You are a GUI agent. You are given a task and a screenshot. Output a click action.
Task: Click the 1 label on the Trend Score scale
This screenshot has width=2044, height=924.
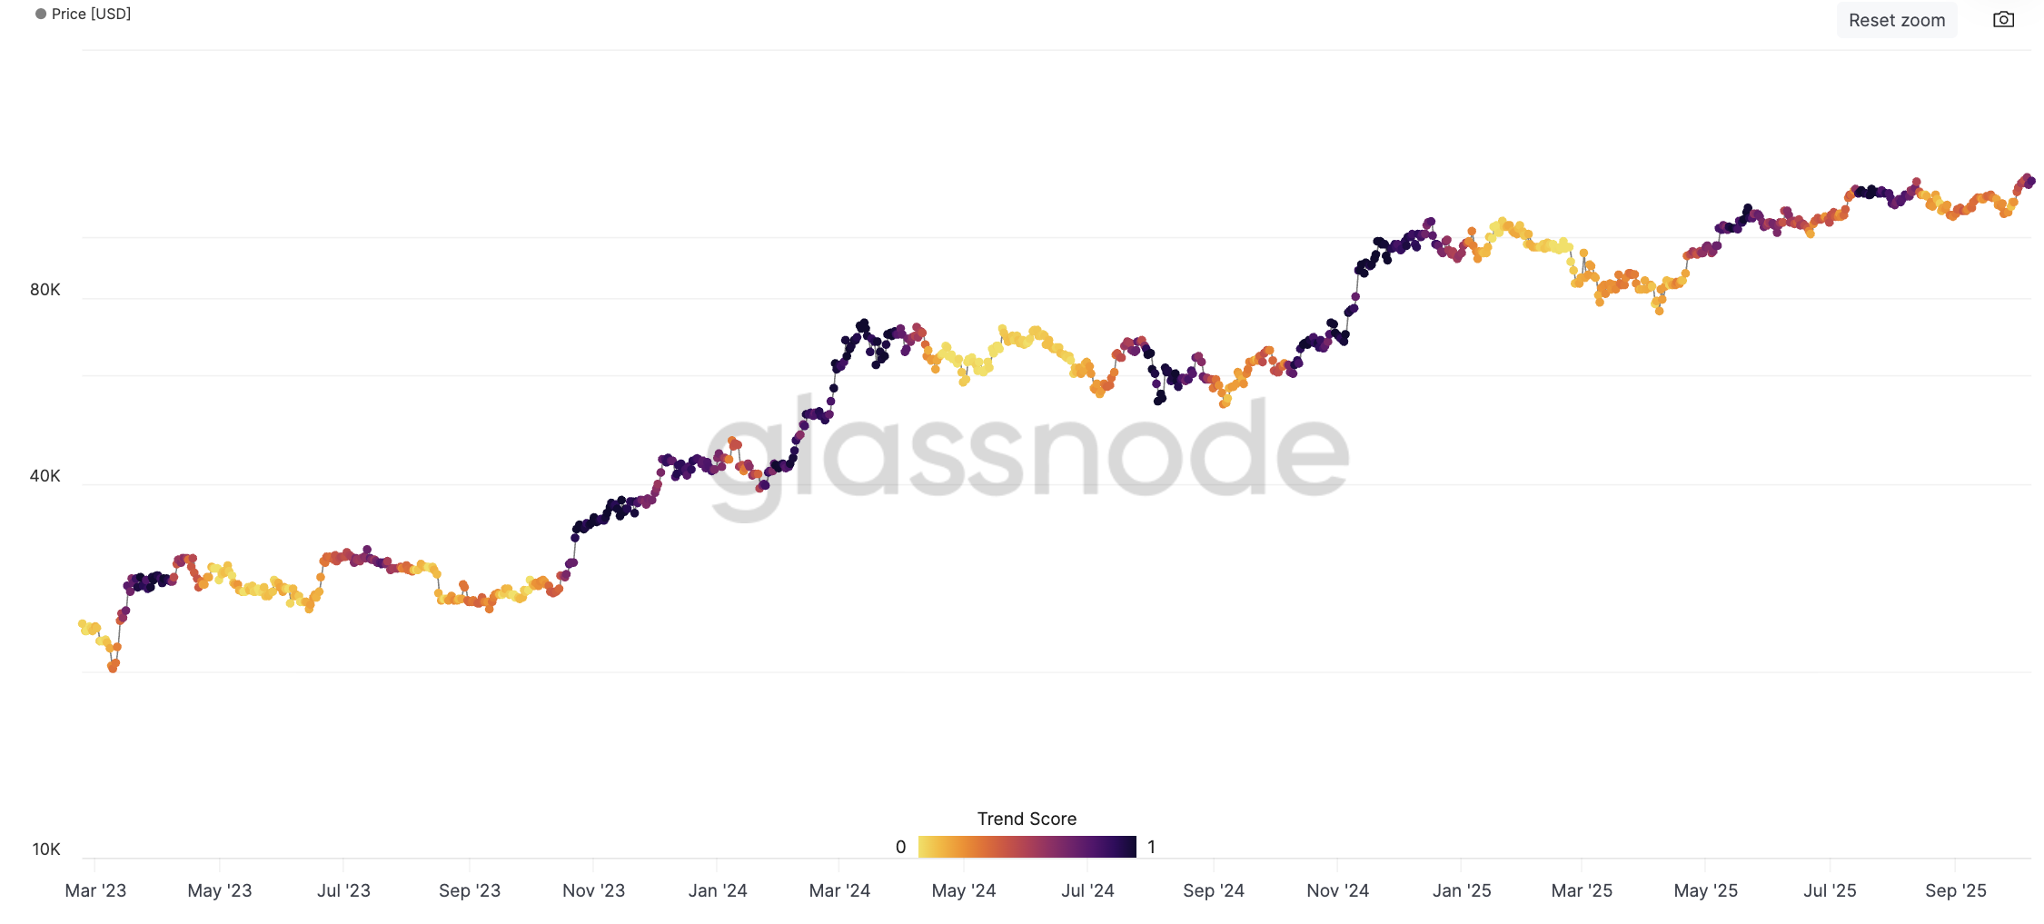[1152, 847]
